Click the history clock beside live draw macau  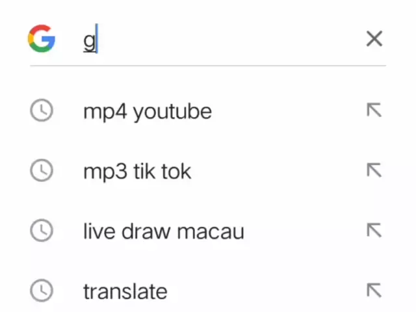(42, 231)
